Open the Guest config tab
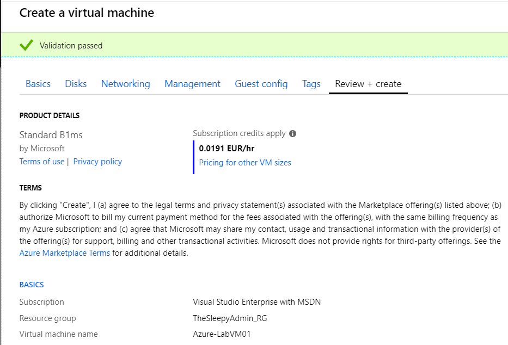The width and height of the screenshot is (508, 345). point(261,84)
